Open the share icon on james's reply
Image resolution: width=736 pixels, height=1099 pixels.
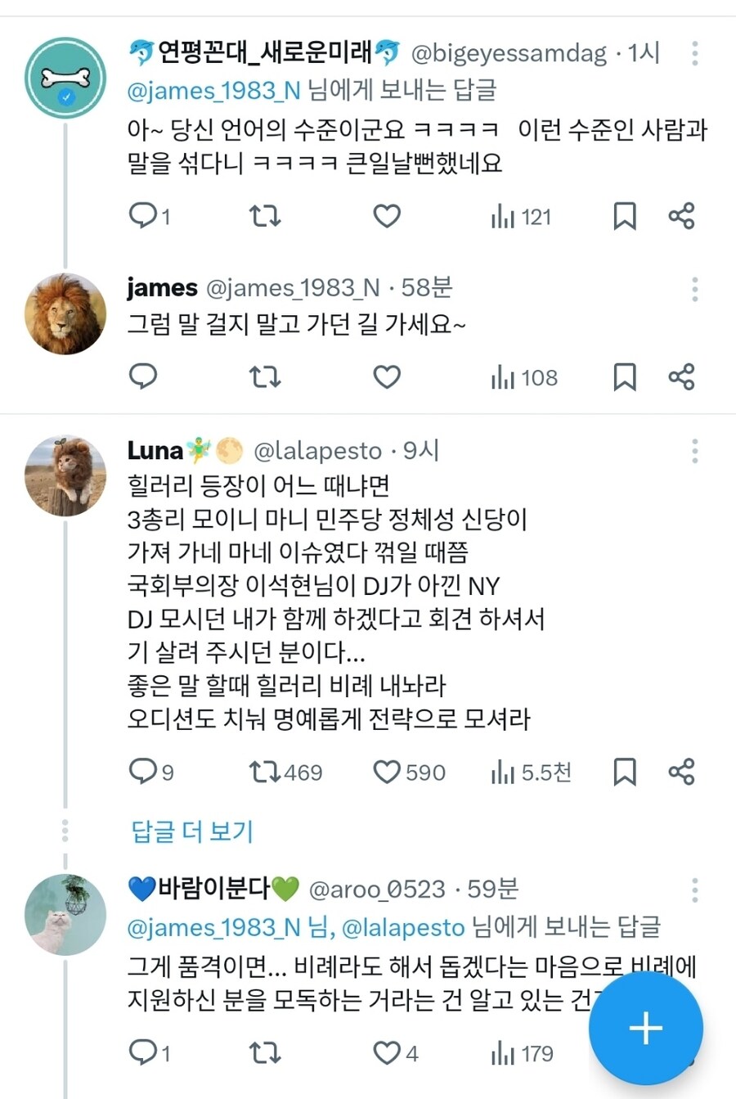pyautogui.click(x=682, y=377)
